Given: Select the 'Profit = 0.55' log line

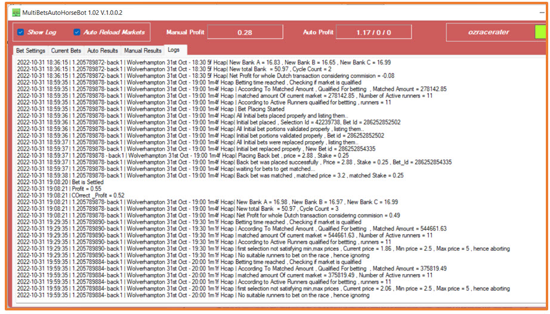Looking at the screenshot, I should [x=59, y=188].
